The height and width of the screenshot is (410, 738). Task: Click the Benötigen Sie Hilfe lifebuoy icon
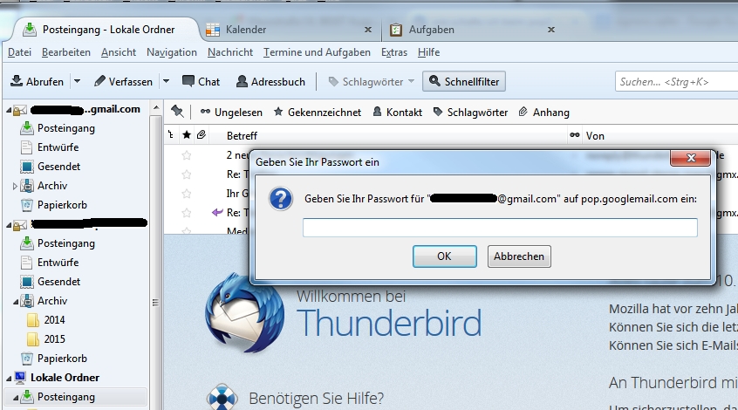click(222, 397)
